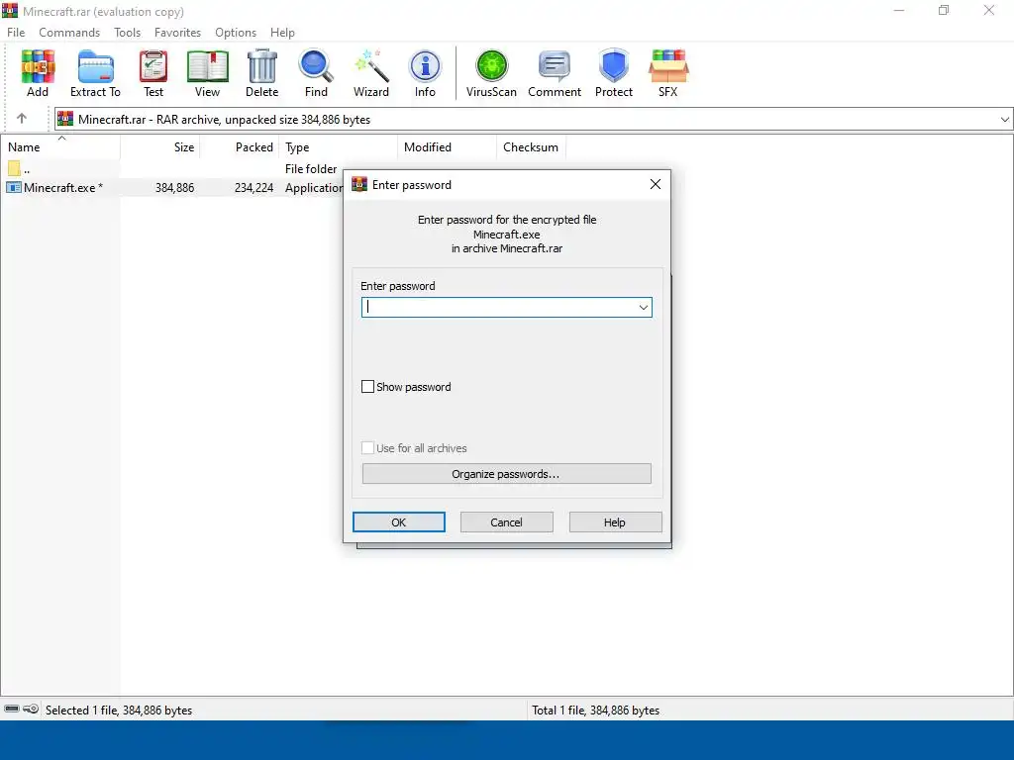Sort by the Size column header
Viewport: 1014px width, 760px height.
pos(159,146)
